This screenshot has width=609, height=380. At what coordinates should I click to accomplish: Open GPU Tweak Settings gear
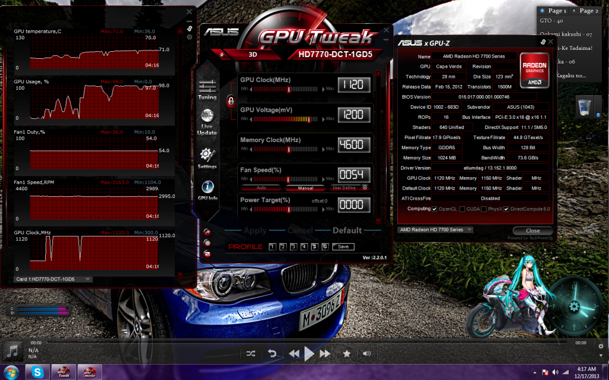click(207, 157)
